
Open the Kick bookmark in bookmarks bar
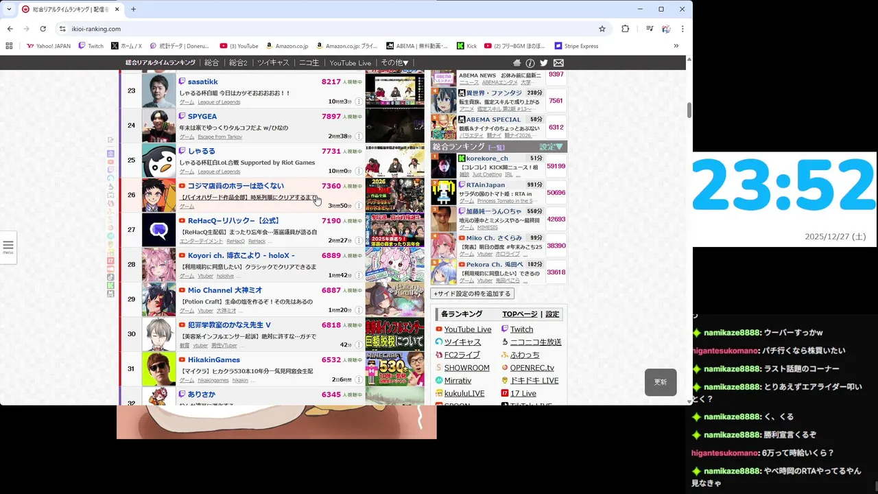pos(466,46)
